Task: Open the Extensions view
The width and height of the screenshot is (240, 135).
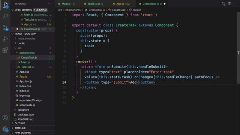Action: coord(5,50)
